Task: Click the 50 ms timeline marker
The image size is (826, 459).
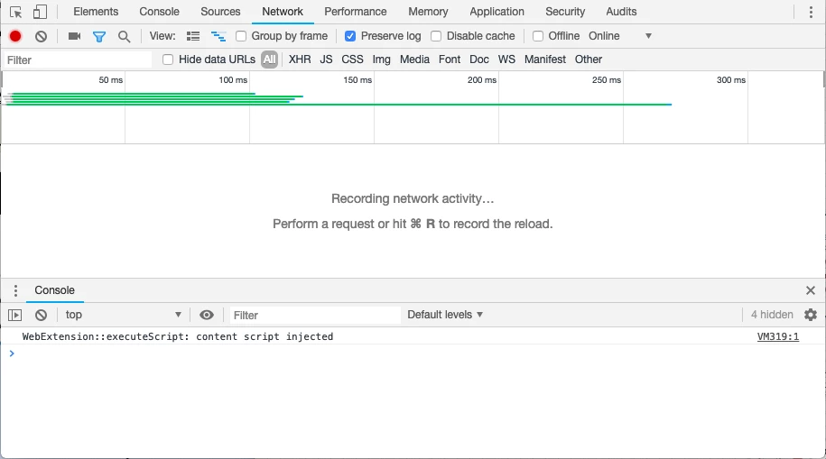Action: (111, 80)
